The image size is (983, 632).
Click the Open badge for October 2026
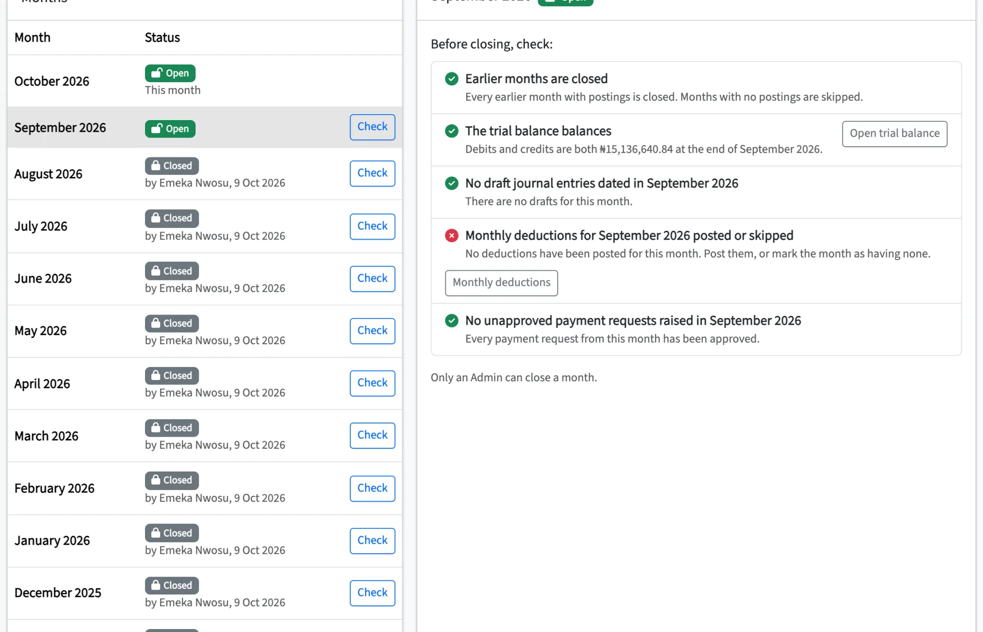[x=170, y=73]
